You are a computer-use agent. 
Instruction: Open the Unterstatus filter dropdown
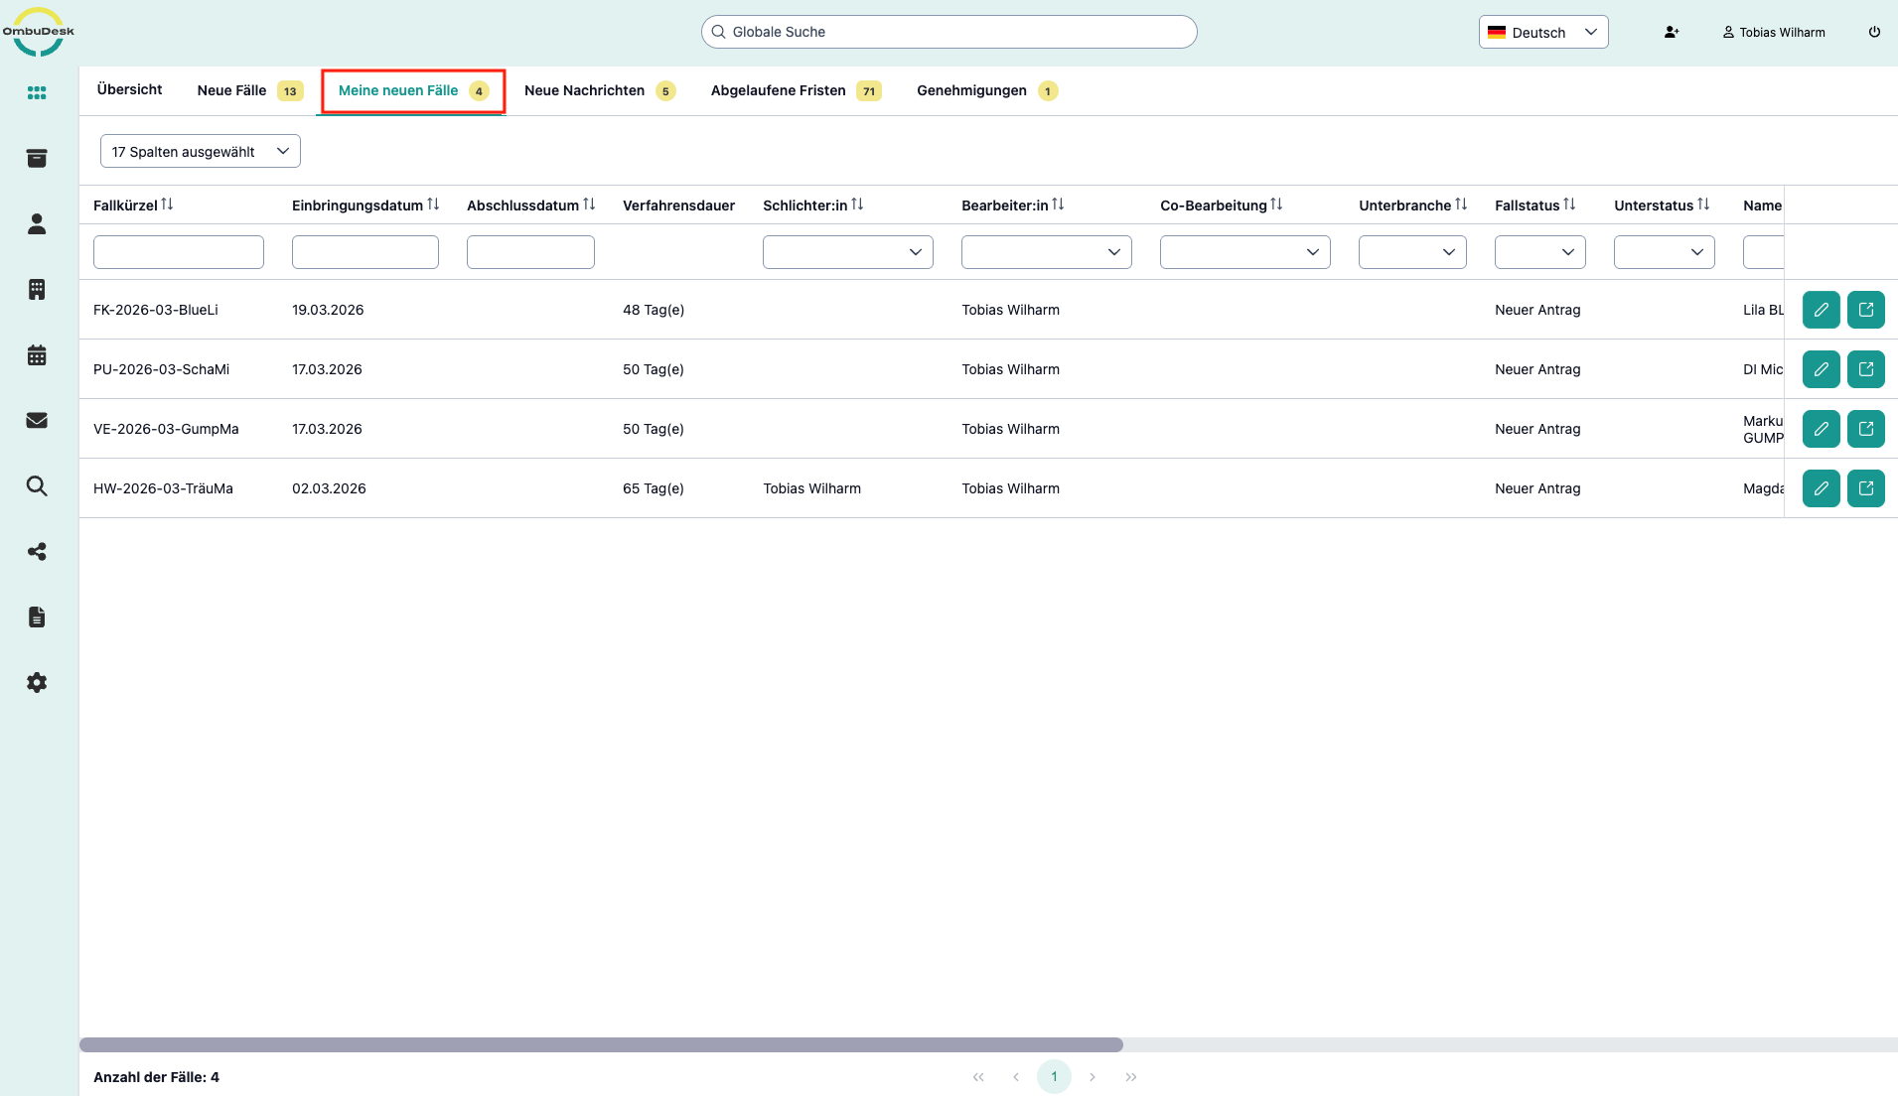(1664, 252)
